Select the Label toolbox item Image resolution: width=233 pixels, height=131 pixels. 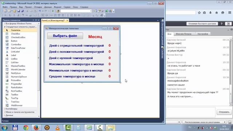13,55
